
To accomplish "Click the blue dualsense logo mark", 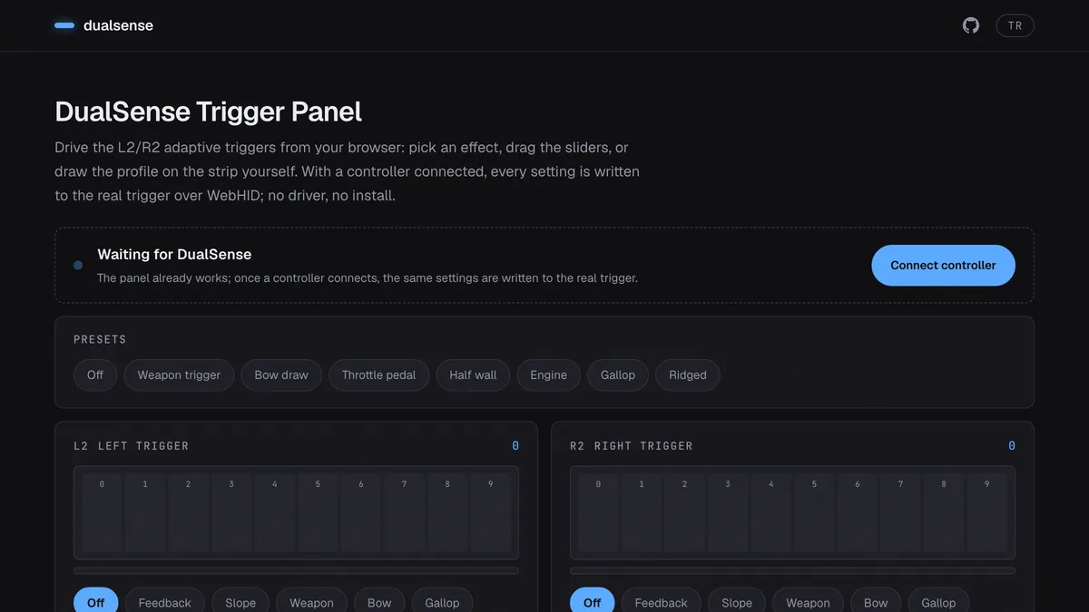I will coord(64,25).
